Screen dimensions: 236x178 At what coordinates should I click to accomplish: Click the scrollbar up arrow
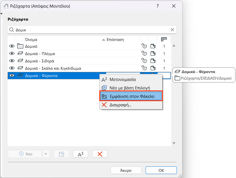point(174,45)
